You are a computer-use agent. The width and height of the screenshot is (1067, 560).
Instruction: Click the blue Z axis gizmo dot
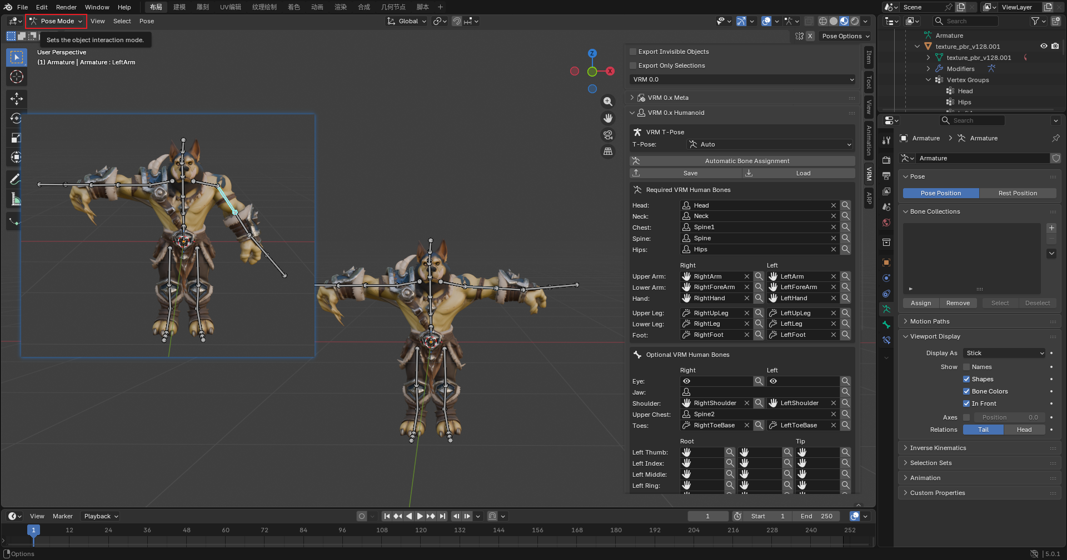(592, 53)
